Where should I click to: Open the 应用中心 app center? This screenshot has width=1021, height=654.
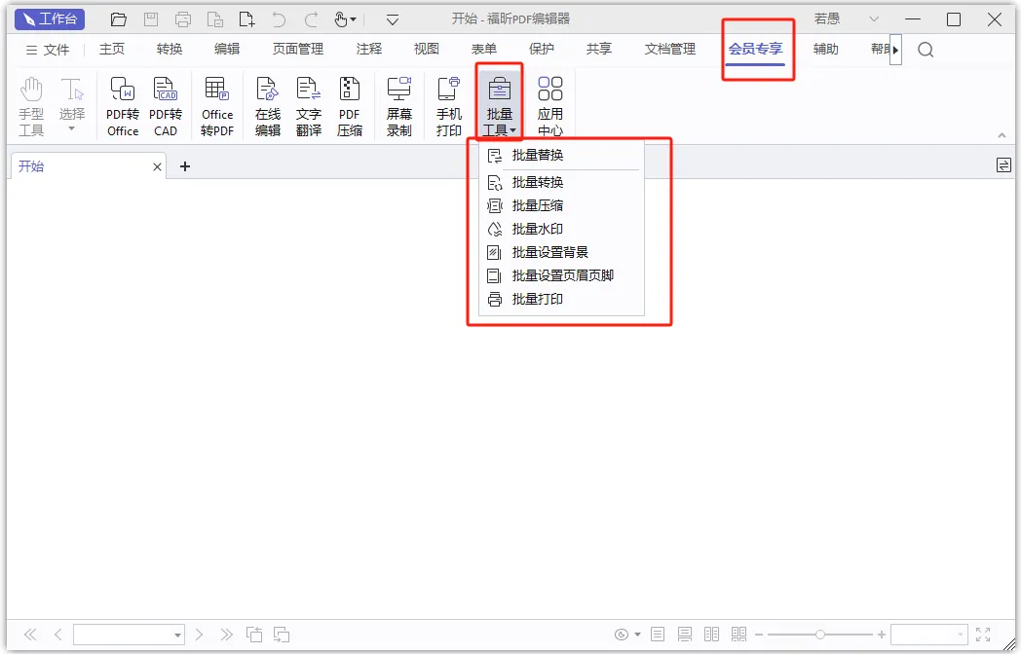550,106
